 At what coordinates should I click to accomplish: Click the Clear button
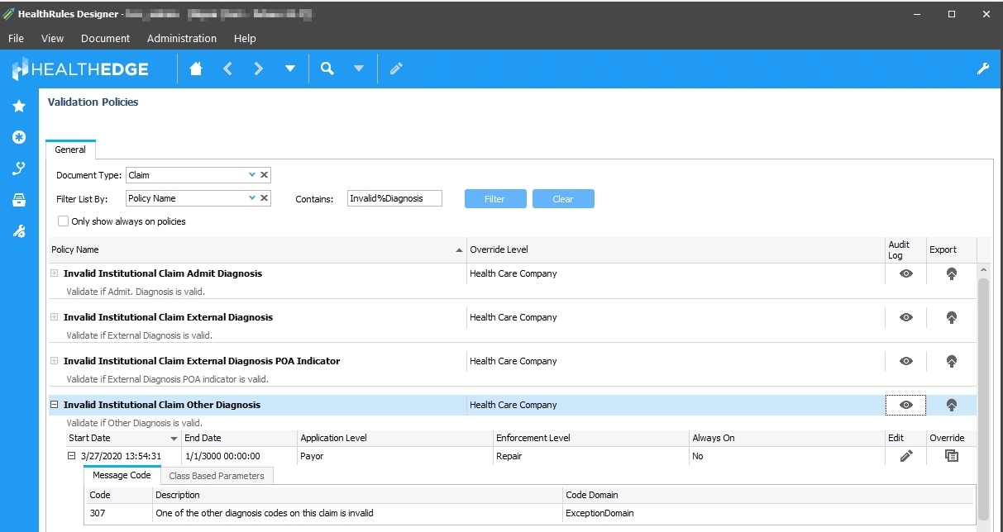coord(563,198)
